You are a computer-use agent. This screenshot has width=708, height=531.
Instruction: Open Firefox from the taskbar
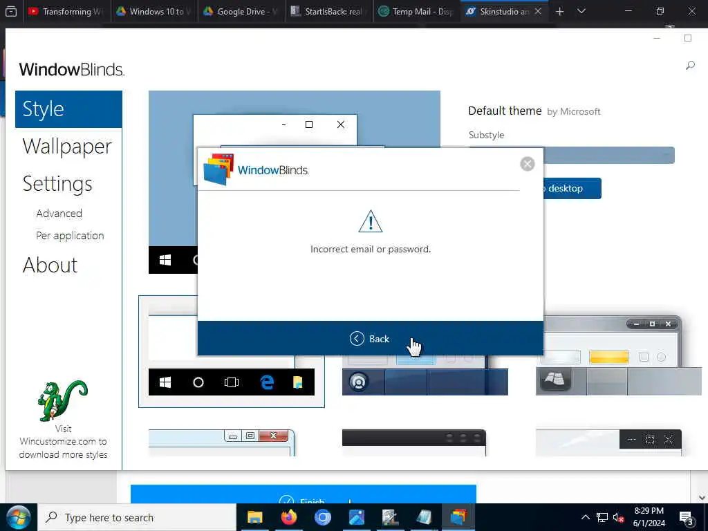(x=289, y=517)
